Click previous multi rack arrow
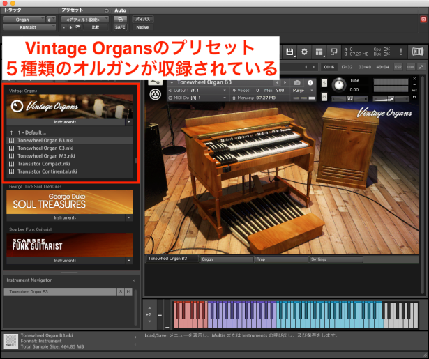This screenshot has width=429, height=359. pyautogui.click(x=306, y=67)
